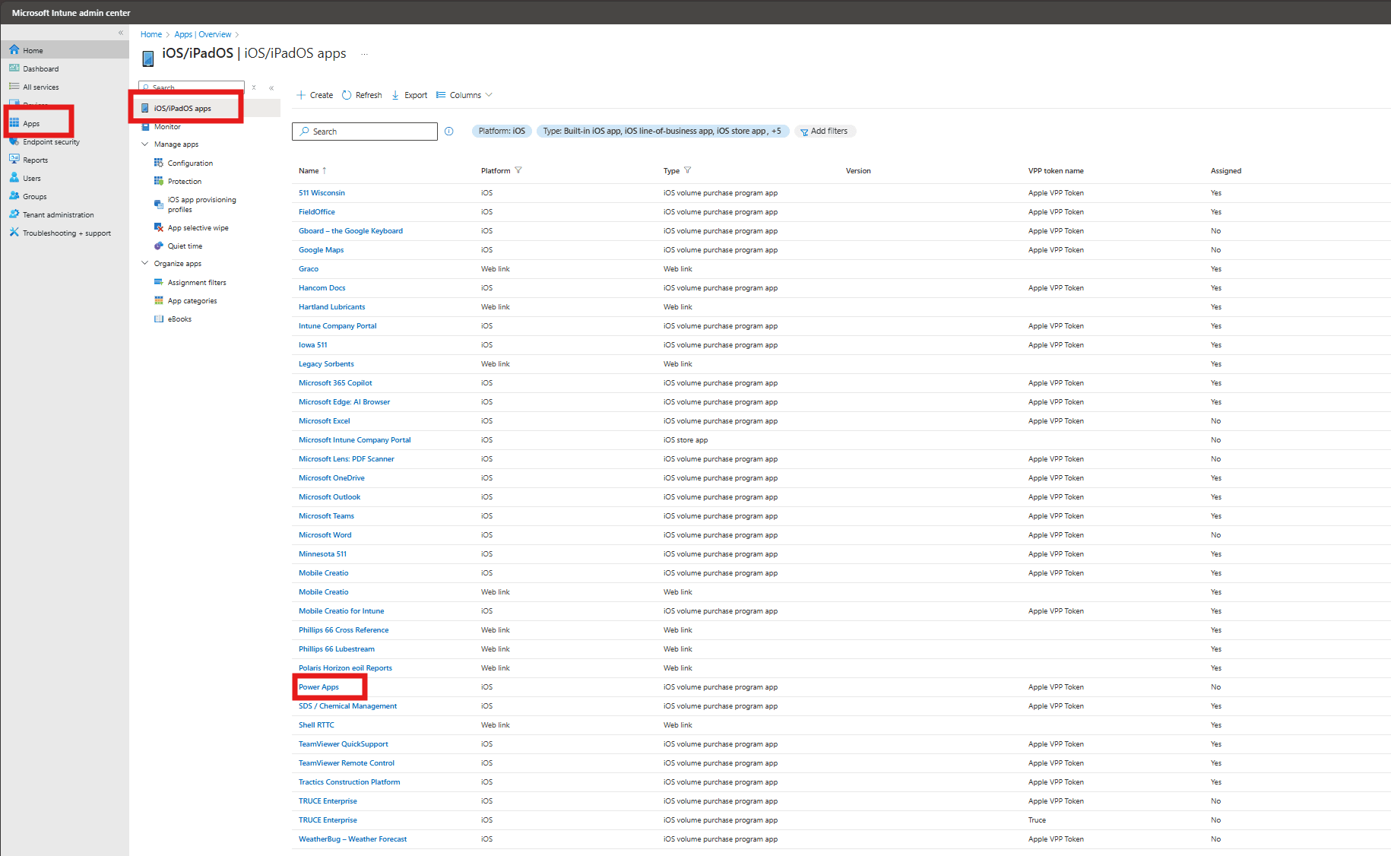Navigate to Home via the breadcrumb
This screenshot has height=856, width=1391.
pos(151,33)
